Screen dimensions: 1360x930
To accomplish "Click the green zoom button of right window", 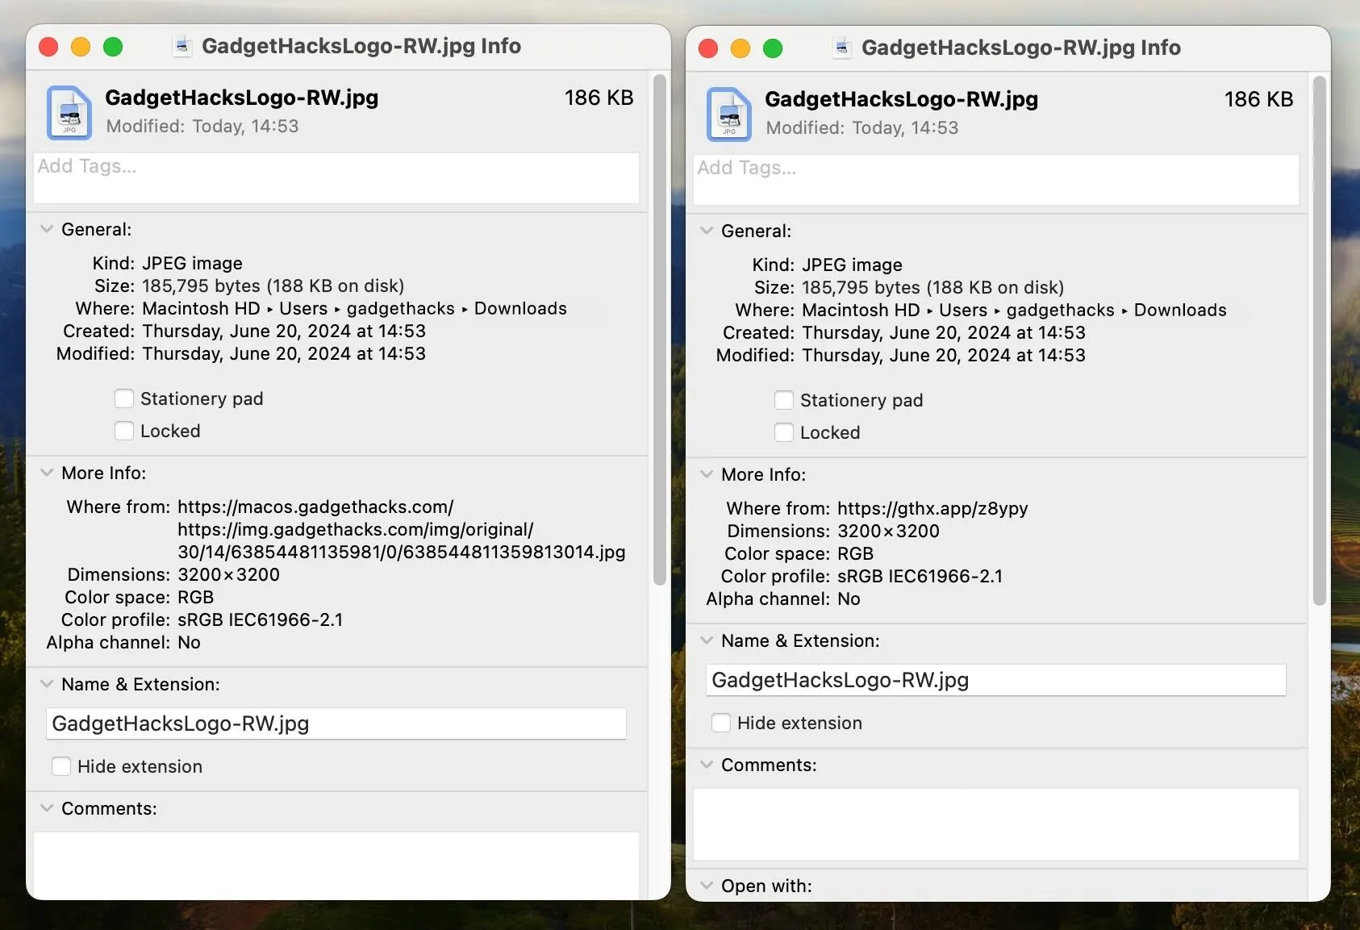I will pyautogui.click(x=773, y=48).
